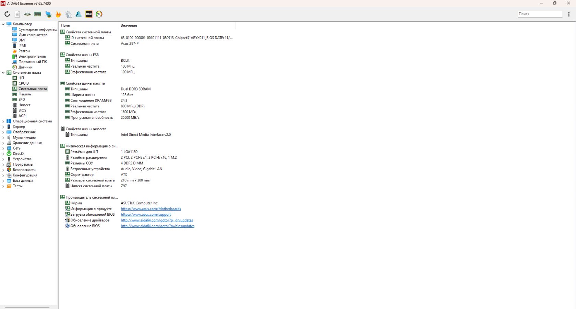Screen dimensions: 576x309
Task: Select the Безопасность tree item
Action: (x=24, y=170)
